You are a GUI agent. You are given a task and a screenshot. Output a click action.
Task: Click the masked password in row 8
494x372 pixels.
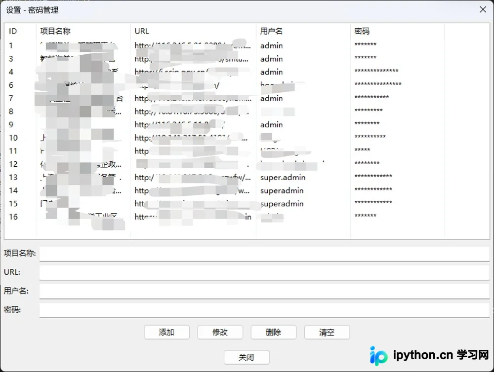point(369,110)
